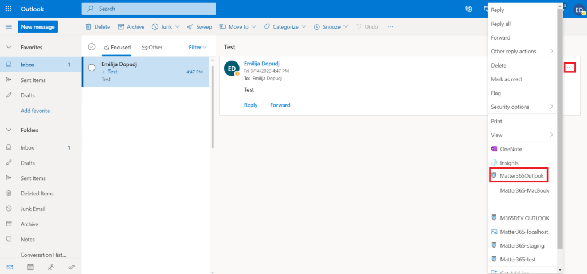Click Add favorite link
The height and width of the screenshot is (274, 587).
[x=35, y=111]
